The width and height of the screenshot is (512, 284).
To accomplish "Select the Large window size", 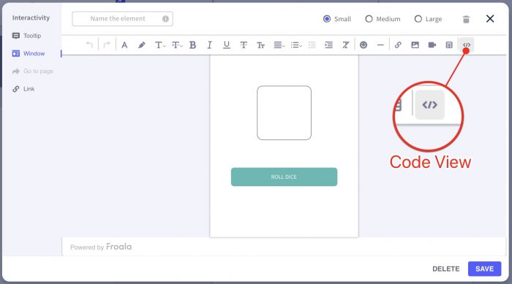I will (x=428, y=19).
